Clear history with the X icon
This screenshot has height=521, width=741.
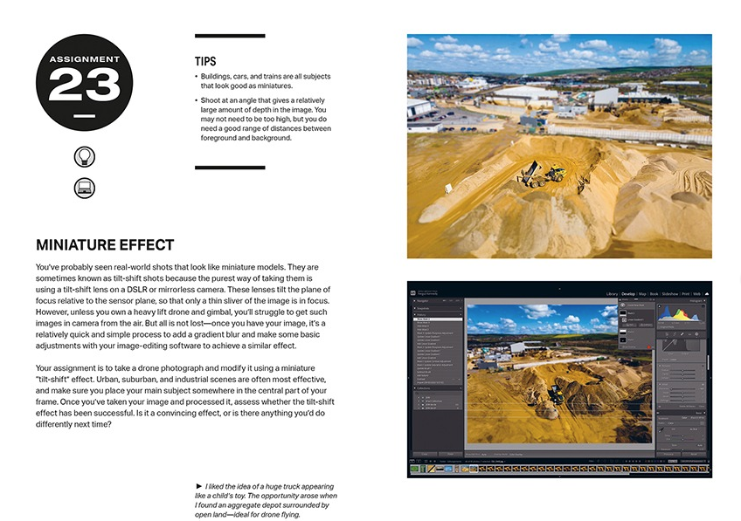pyautogui.click(x=461, y=315)
